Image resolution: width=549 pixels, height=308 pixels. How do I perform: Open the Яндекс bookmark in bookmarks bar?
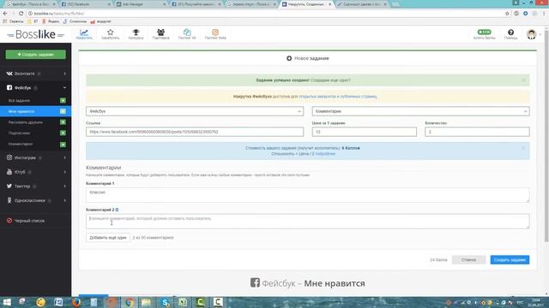click(x=51, y=21)
